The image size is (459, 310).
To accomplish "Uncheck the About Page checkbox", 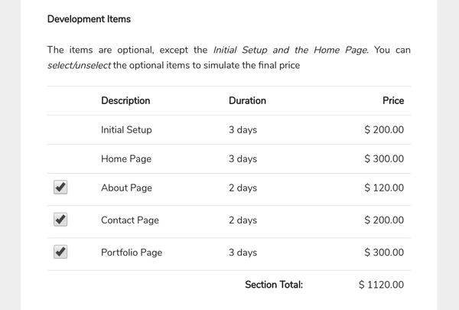I will 60,188.
